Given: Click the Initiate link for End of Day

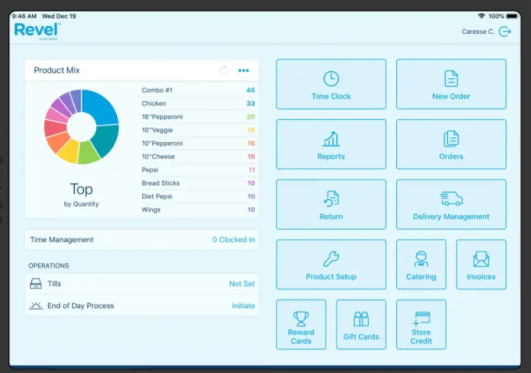Looking at the screenshot, I should (243, 306).
